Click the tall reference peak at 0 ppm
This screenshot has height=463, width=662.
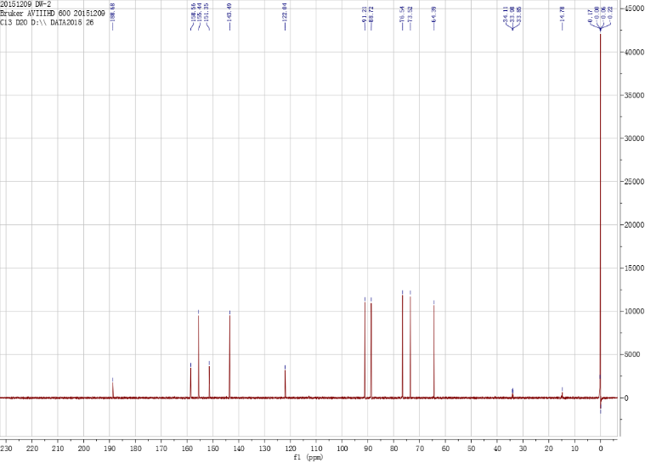[600, 215]
